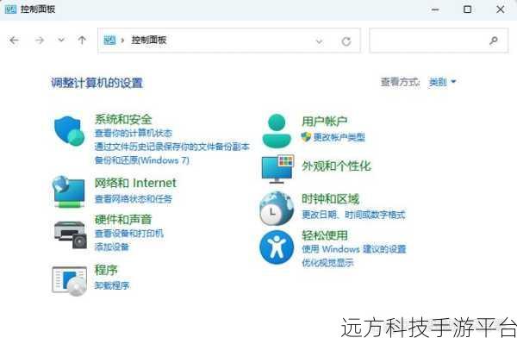Click 更改帐户类型 link
This screenshot has width=517, height=344.
[339, 137]
